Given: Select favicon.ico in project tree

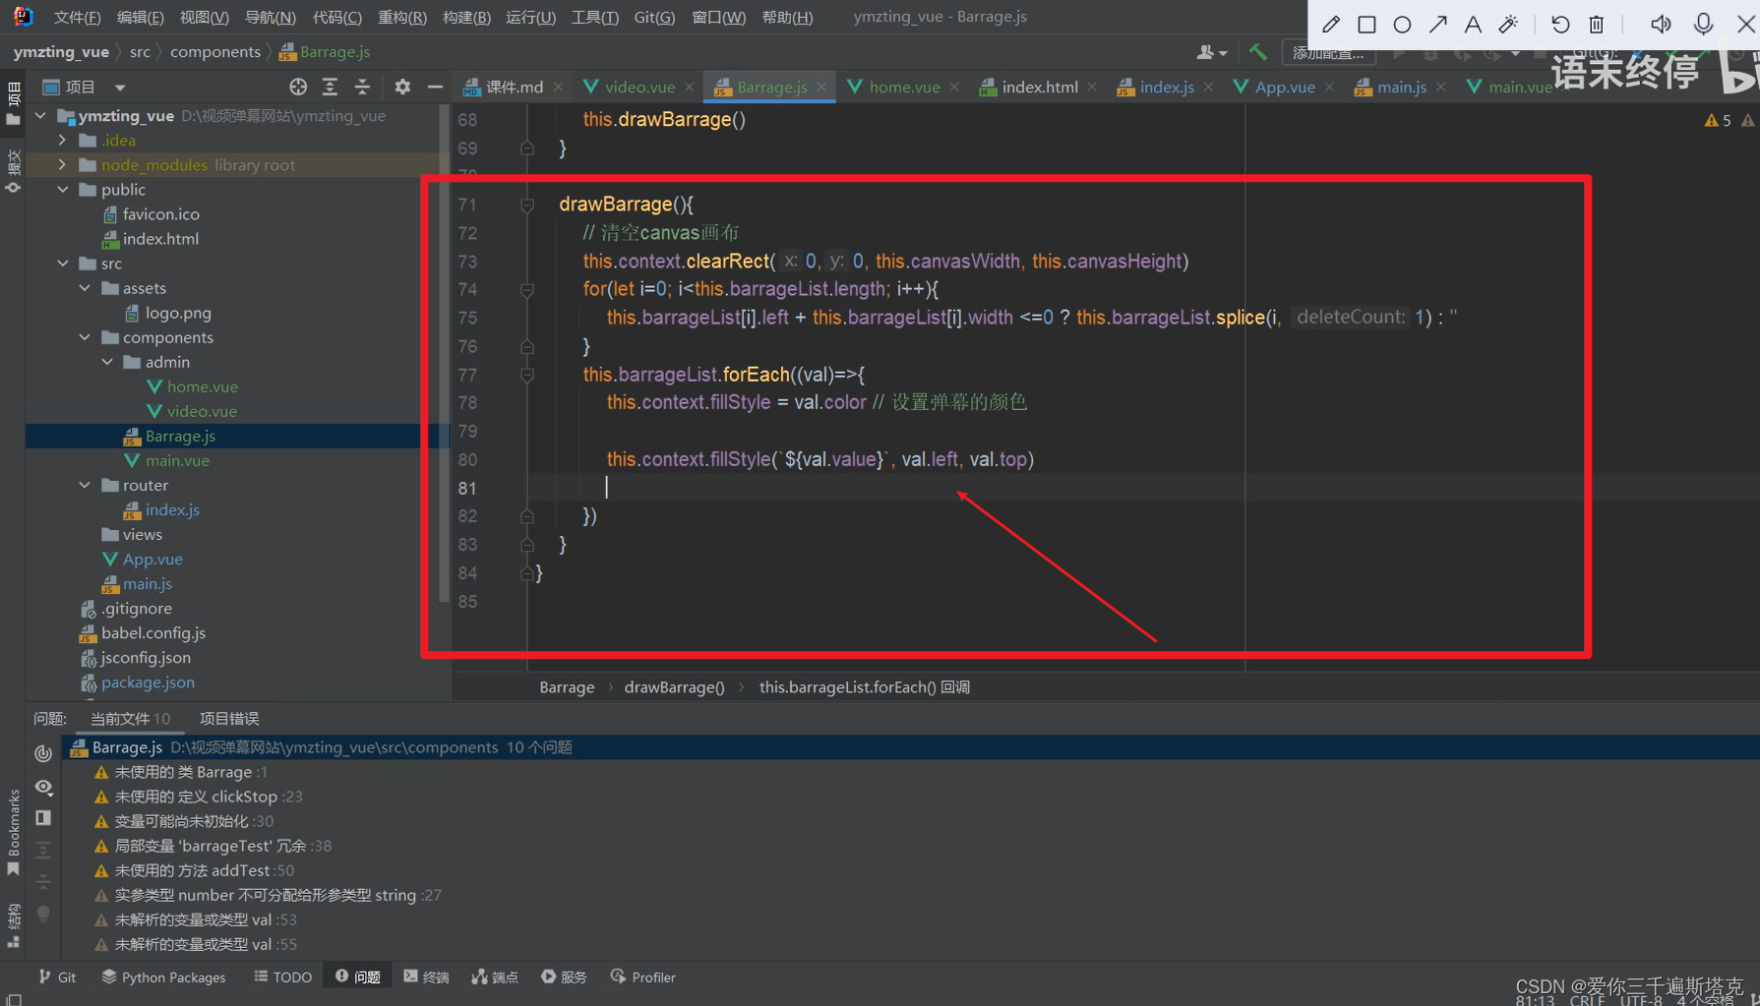Looking at the screenshot, I should tap(160, 214).
